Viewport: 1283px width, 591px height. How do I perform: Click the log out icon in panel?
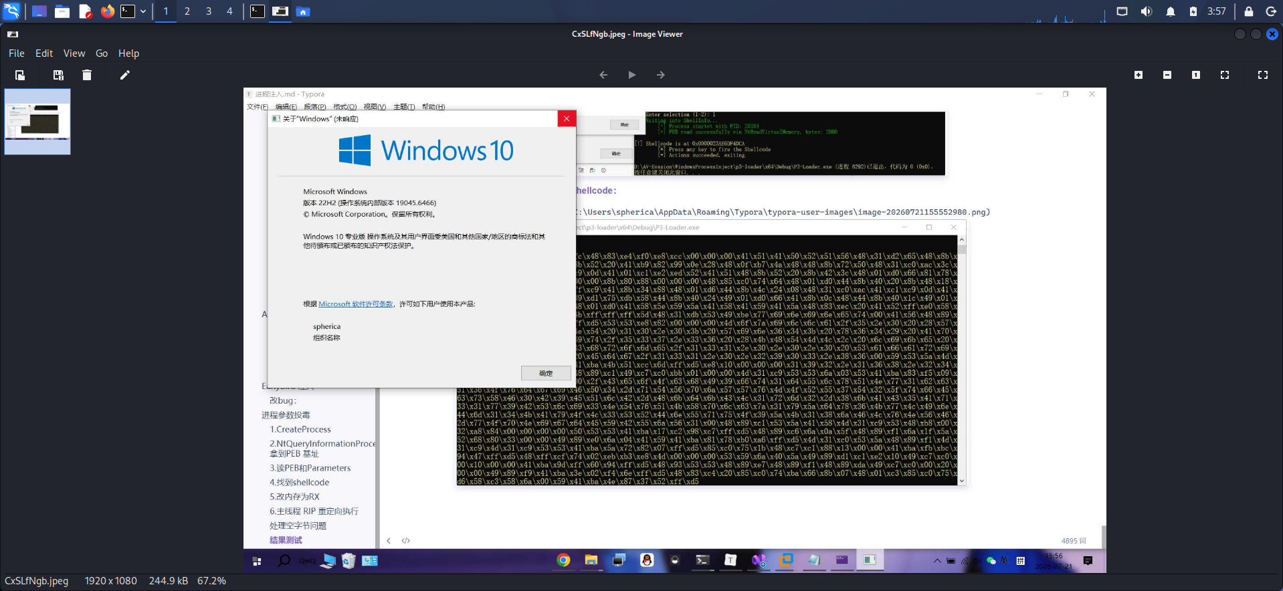point(1272,11)
